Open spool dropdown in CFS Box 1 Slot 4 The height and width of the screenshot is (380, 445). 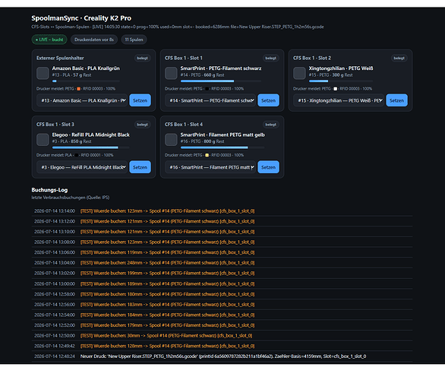(x=210, y=167)
